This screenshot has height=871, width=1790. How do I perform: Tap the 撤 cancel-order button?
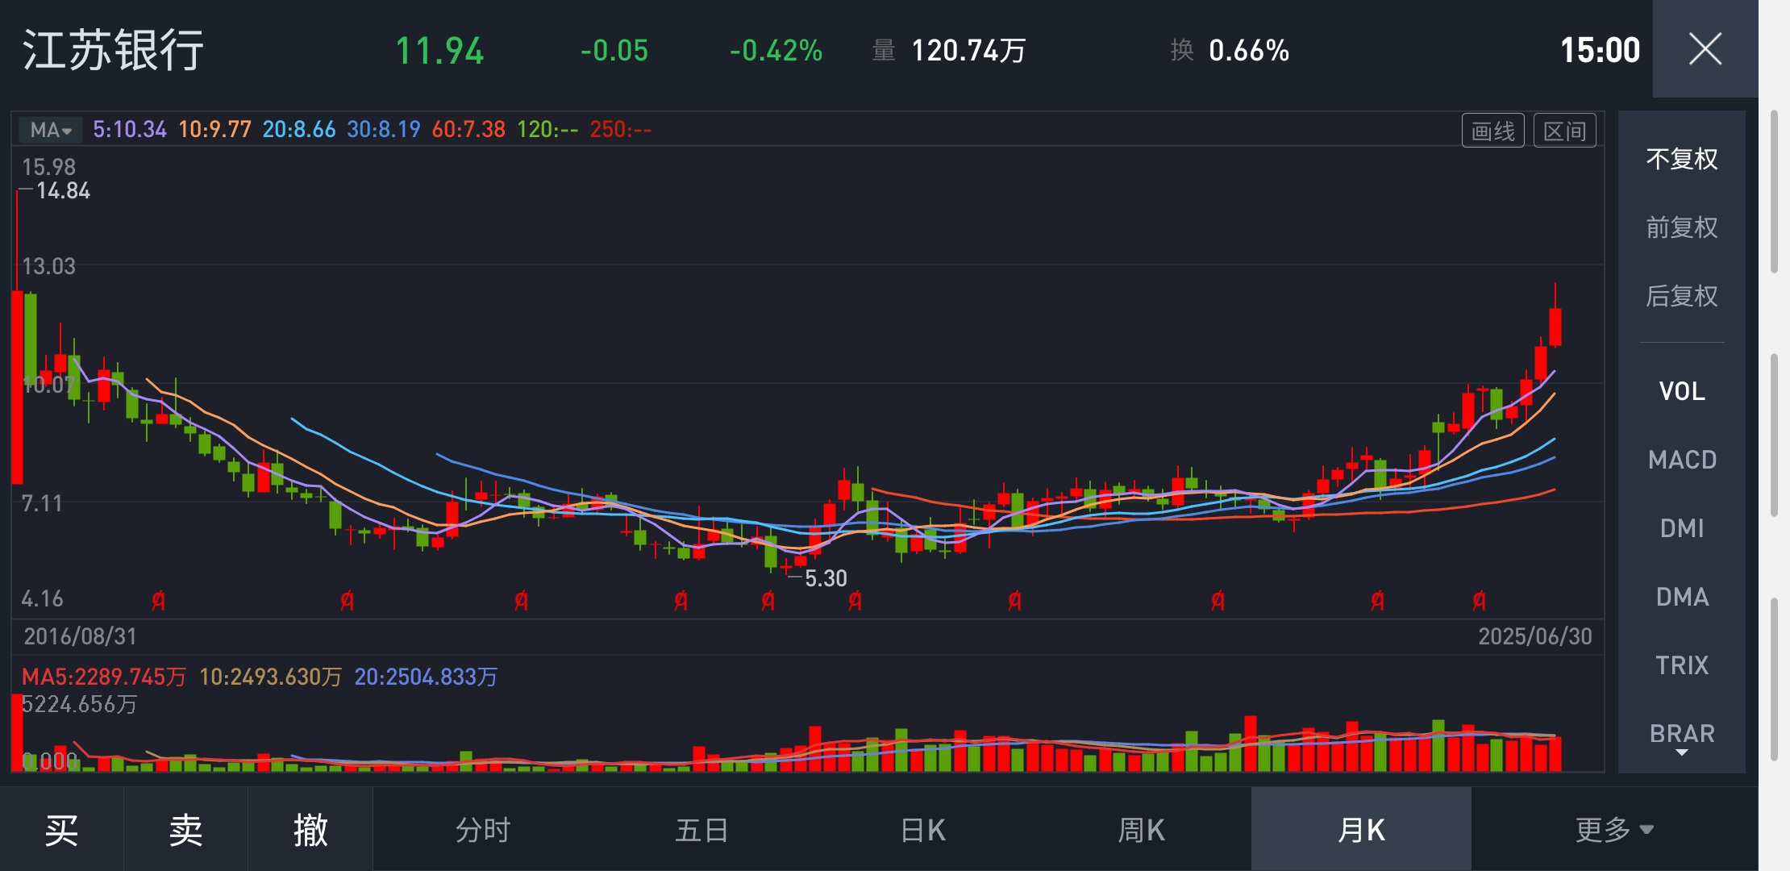[310, 829]
